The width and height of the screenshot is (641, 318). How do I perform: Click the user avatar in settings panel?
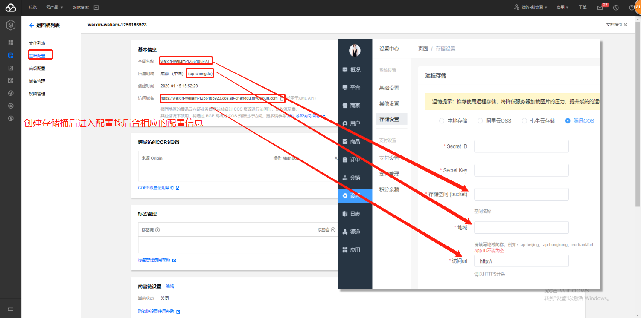point(355,50)
